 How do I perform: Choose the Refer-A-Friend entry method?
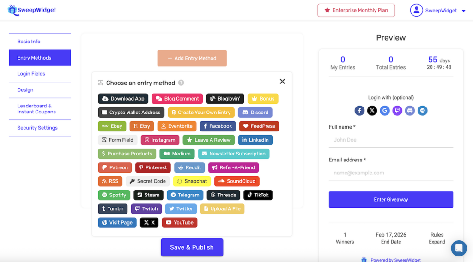click(233, 167)
